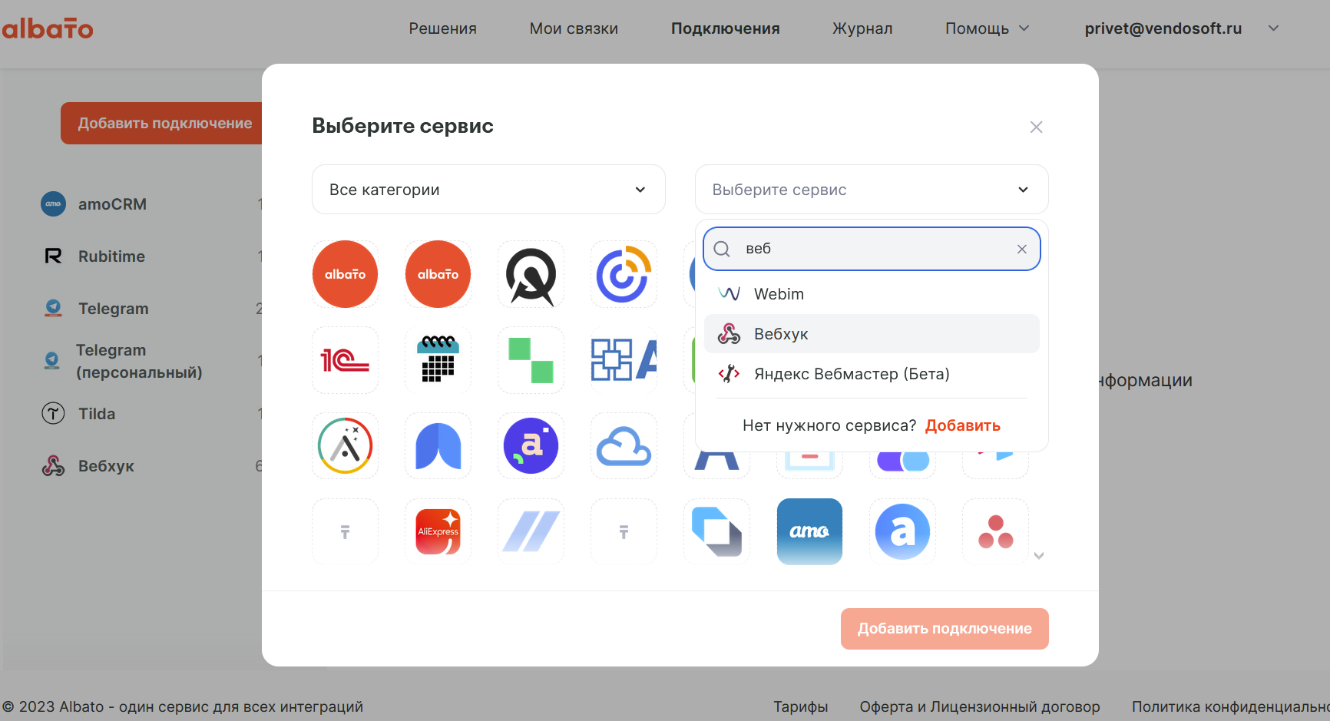Select the leftmost albato service icon
This screenshot has width=1330, height=721.
point(345,274)
